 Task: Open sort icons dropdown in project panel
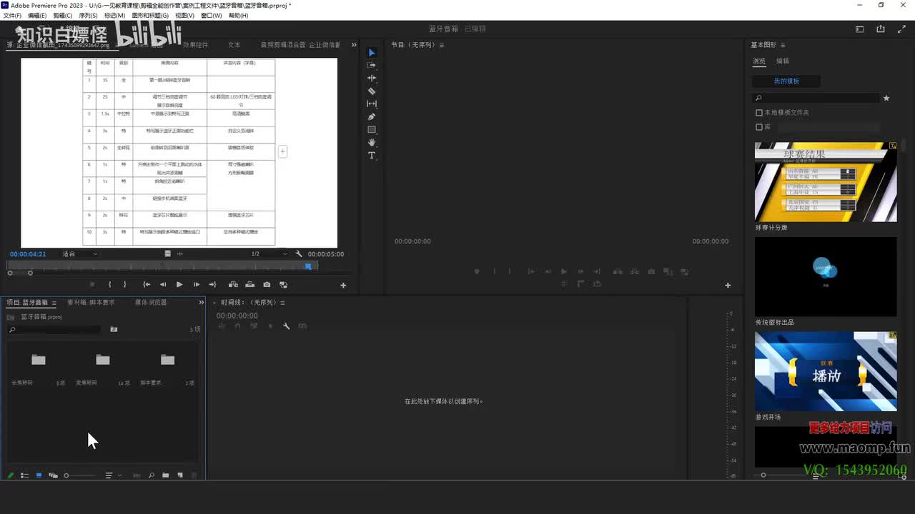pyautogui.click(x=113, y=475)
